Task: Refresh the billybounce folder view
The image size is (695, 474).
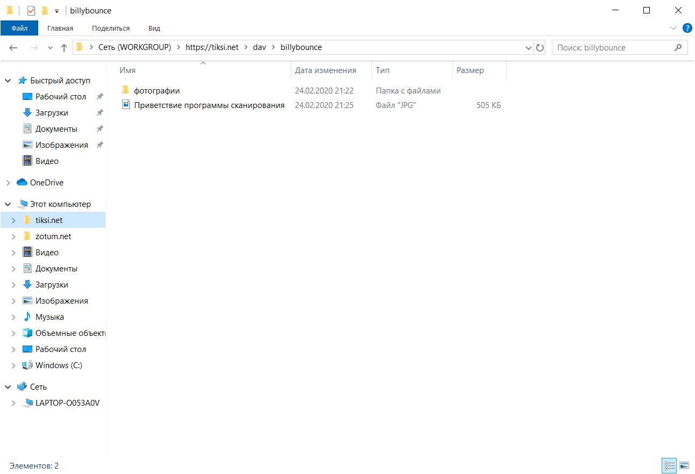Action: tap(540, 48)
